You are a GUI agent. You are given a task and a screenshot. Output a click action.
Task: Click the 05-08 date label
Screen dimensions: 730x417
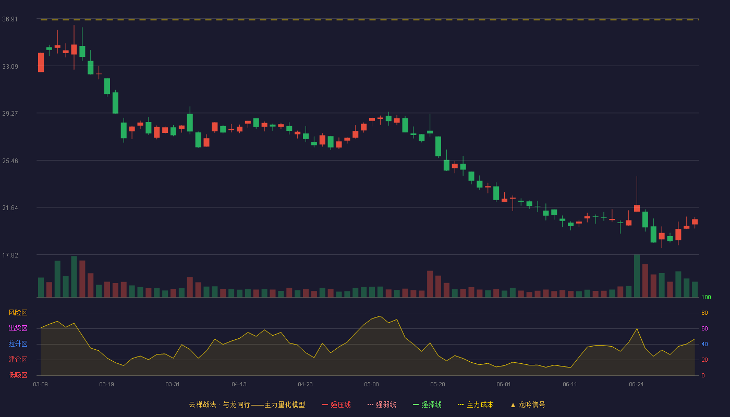click(371, 384)
